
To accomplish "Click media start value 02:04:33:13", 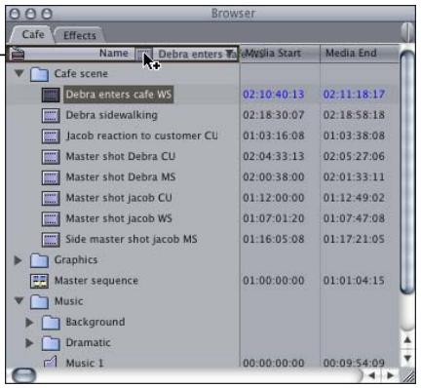I will [274, 156].
